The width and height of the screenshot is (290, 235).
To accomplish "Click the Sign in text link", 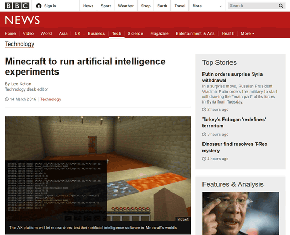I will point(50,6).
